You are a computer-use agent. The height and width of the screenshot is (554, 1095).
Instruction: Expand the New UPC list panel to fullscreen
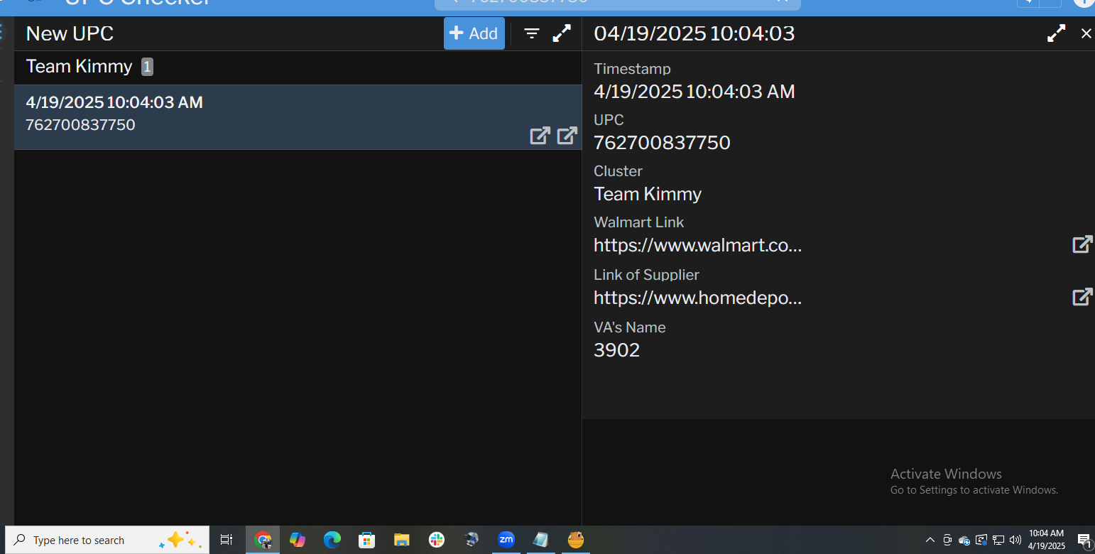pos(562,33)
